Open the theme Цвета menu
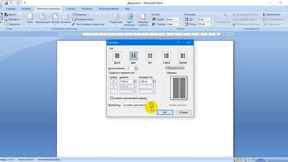The width and height of the screenshot is (288, 162). (x=11, y=14)
